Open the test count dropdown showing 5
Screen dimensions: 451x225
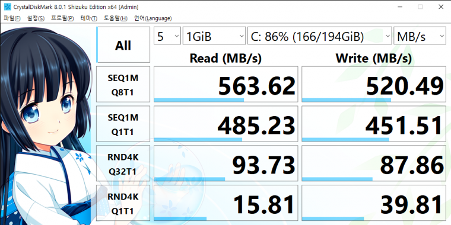167,36
